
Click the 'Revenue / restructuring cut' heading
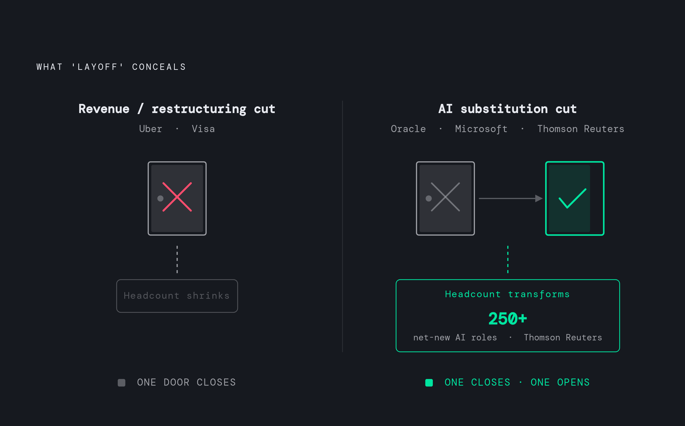(177, 109)
